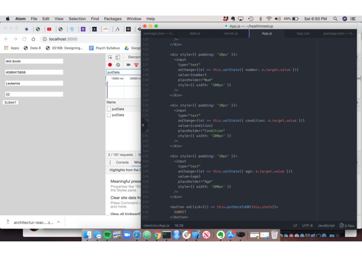This screenshot has height=257, width=362.
Task: Click the LF line ending selector in Atom
Action: (x=295, y=226)
